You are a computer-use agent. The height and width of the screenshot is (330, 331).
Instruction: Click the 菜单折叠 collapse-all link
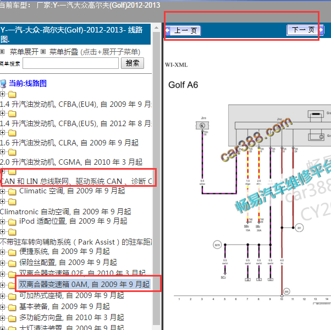(64, 52)
